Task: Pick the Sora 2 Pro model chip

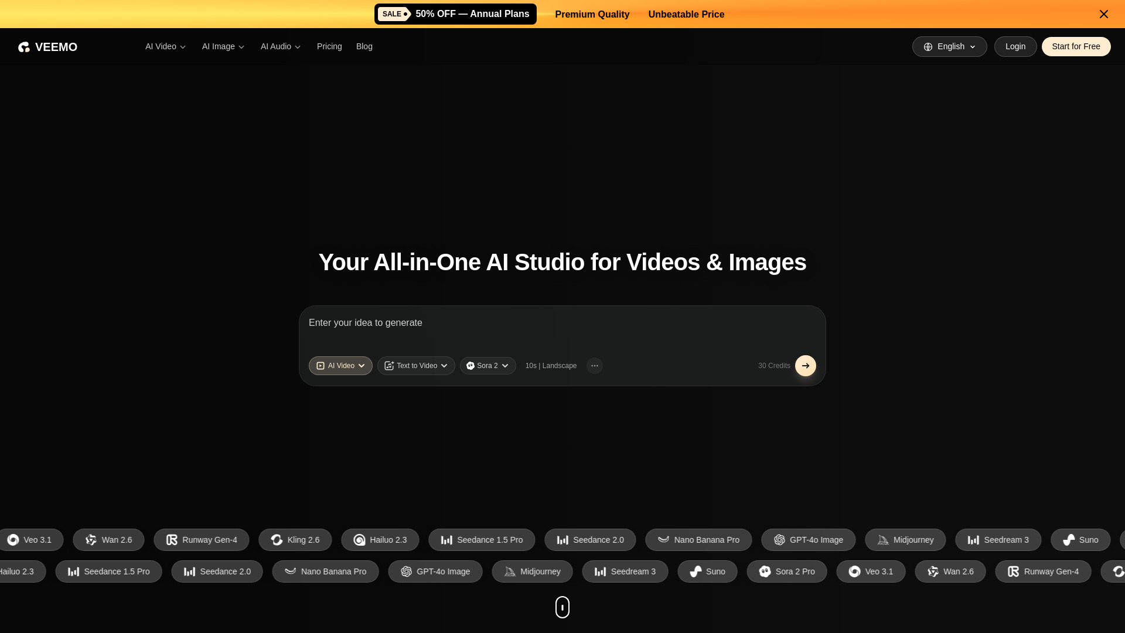Action: tap(786, 571)
